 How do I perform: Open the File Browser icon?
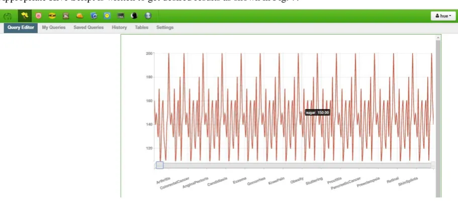tap(66, 16)
